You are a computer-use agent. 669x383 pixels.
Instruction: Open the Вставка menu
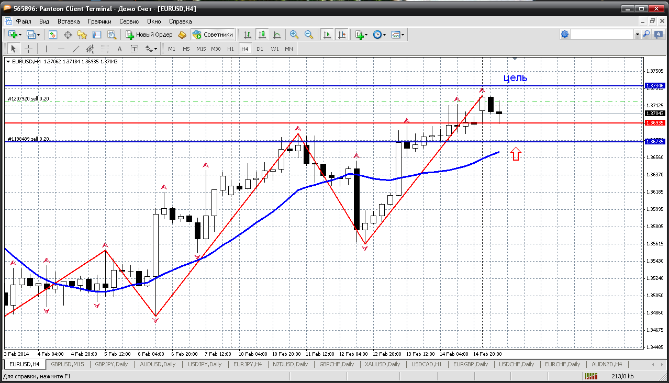pyautogui.click(x=69, y=21)
